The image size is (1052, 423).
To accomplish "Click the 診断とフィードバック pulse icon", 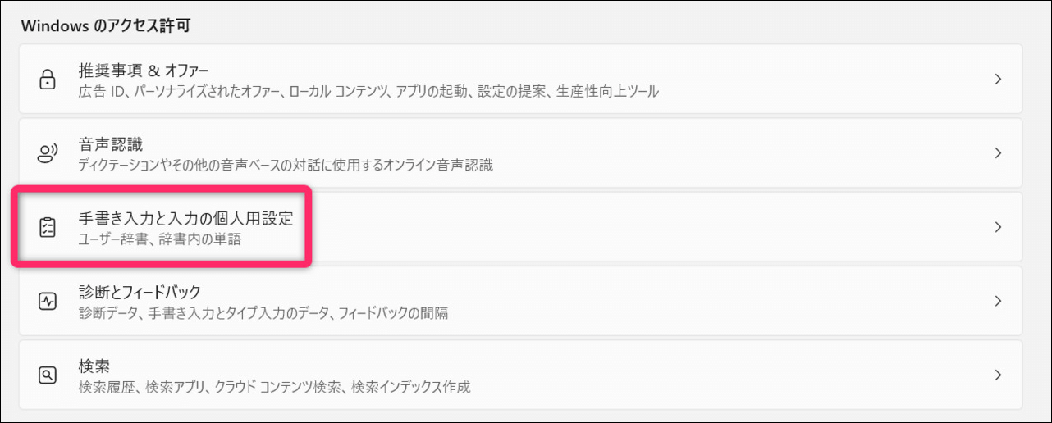I will coord(48,301).
